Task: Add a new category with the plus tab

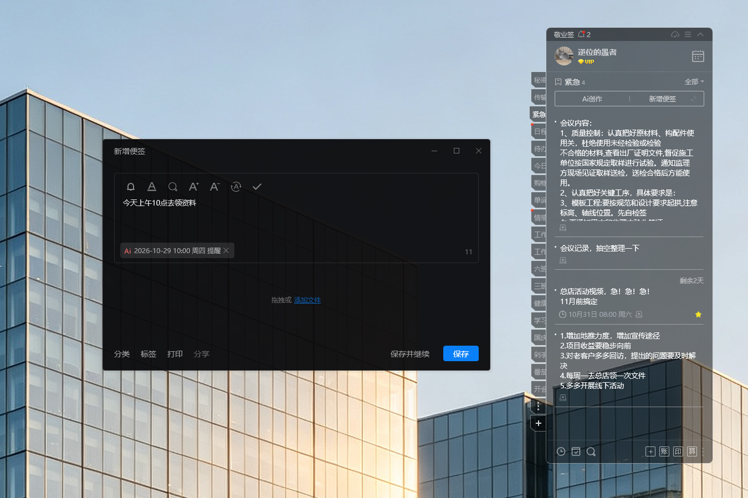Action: [538, 423]
